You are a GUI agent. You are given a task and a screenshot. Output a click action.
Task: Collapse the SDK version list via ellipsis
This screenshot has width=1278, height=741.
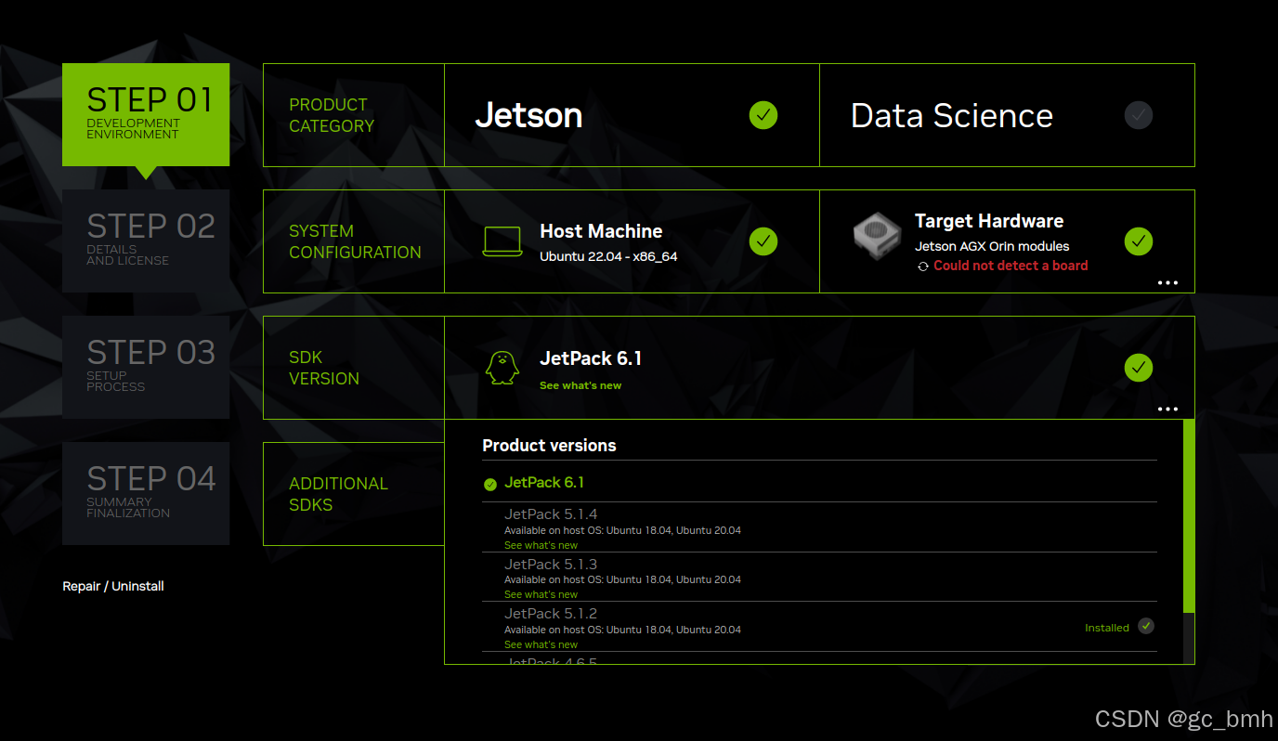pos(1168,409)
